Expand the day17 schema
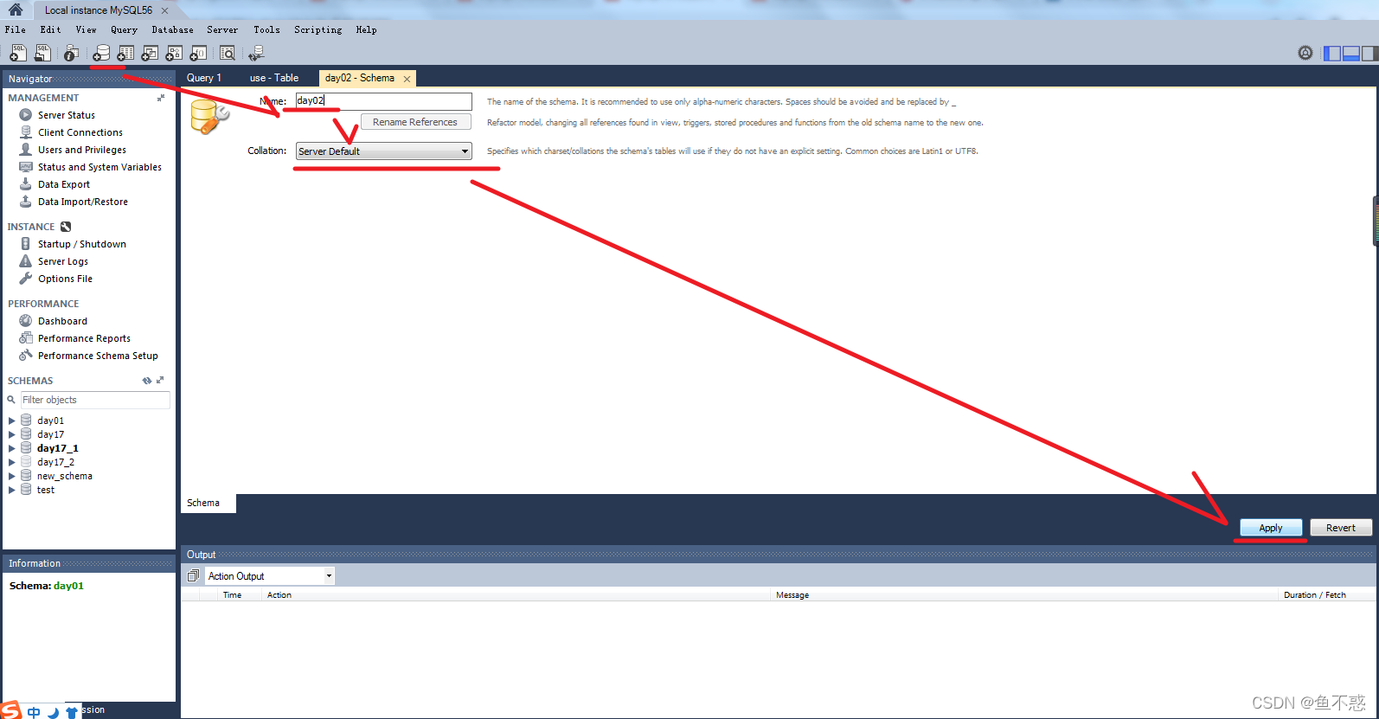Image resolution: width=1379 pixels, height=719 pixels. [x=11, y=434]
